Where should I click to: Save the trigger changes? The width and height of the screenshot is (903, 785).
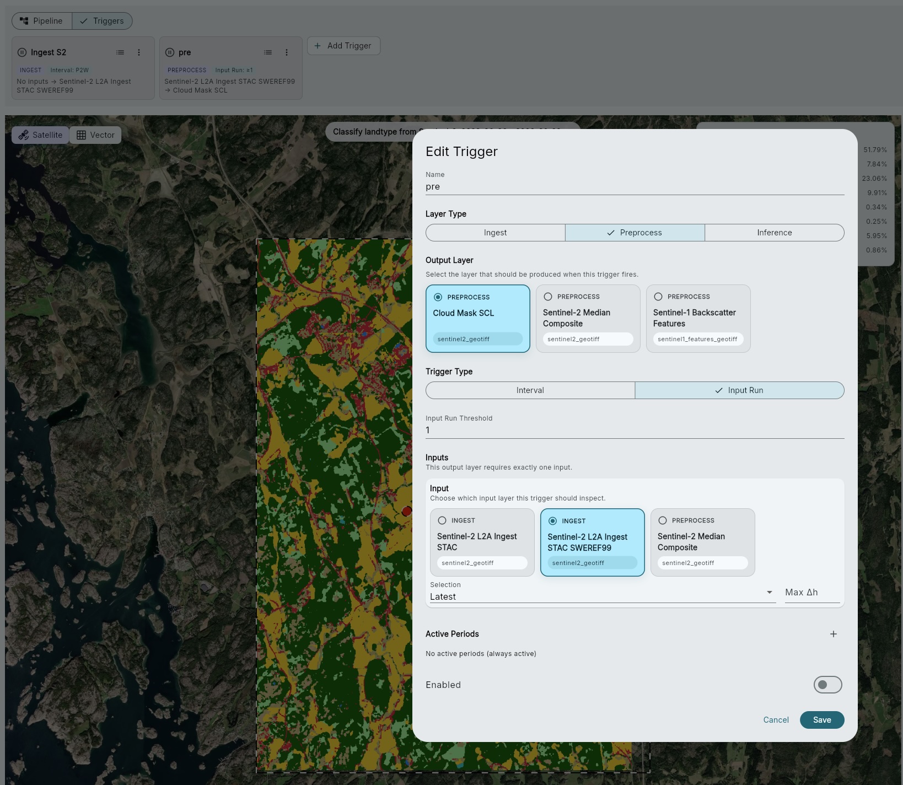click(821, 720)
